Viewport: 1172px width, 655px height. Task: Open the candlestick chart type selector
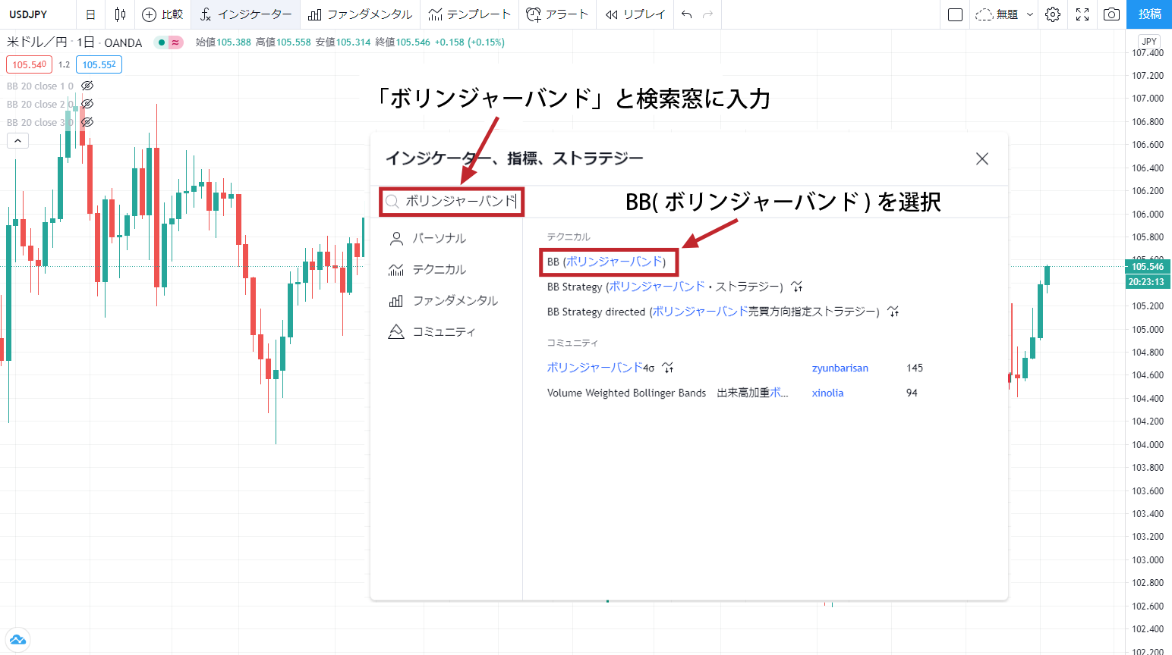pyautogui.click(x=120, y=14)
